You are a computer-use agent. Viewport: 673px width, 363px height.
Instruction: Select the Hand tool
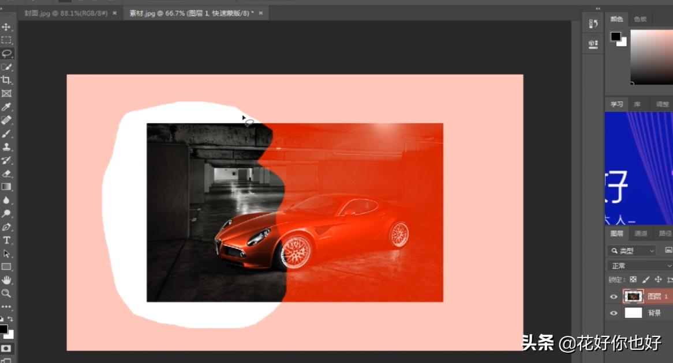click(x=6, y=280)
